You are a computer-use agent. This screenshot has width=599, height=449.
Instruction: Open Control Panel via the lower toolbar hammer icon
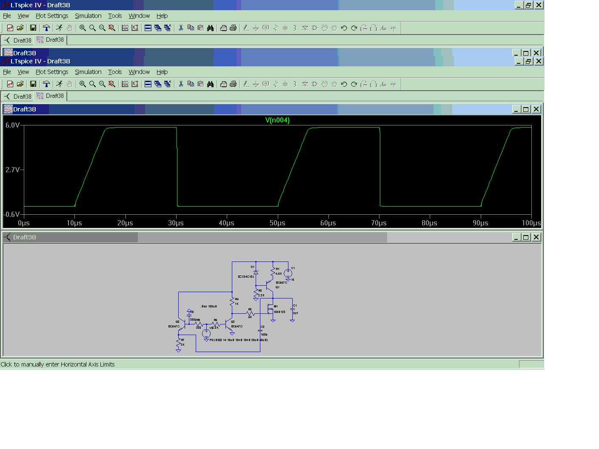tap(46, 84)
